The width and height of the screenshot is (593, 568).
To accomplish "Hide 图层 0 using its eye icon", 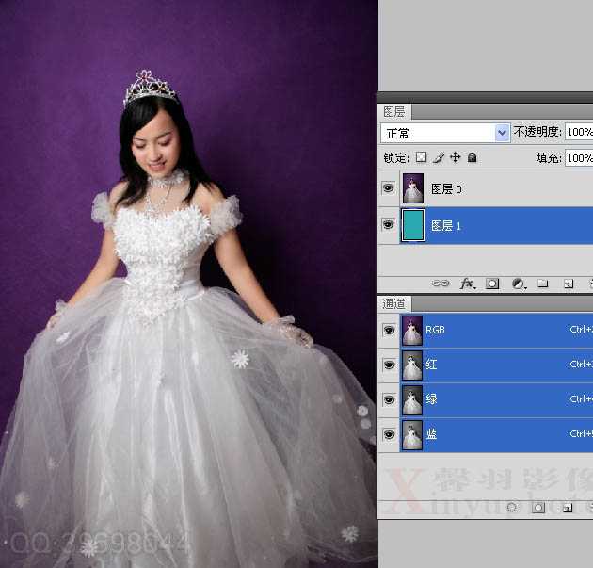I will tap(388, 188).
